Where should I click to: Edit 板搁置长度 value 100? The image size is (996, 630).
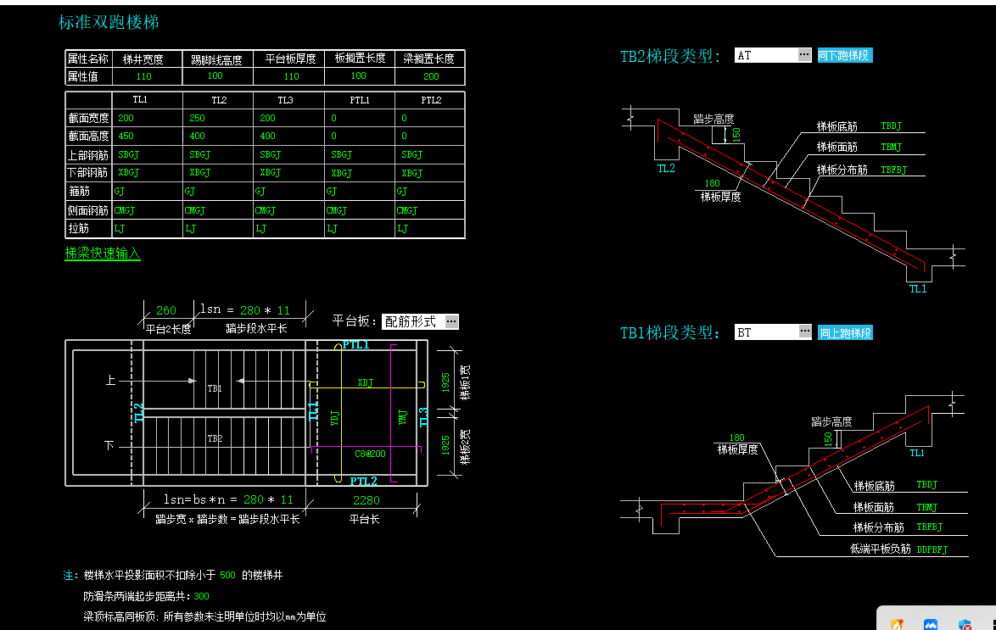(x=359, y=75)
